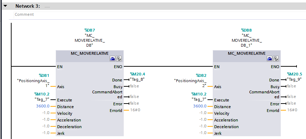Select "Tag_7" Execute operand on first block
Viewport: 306px width, 139px height.
click(42, 99)
